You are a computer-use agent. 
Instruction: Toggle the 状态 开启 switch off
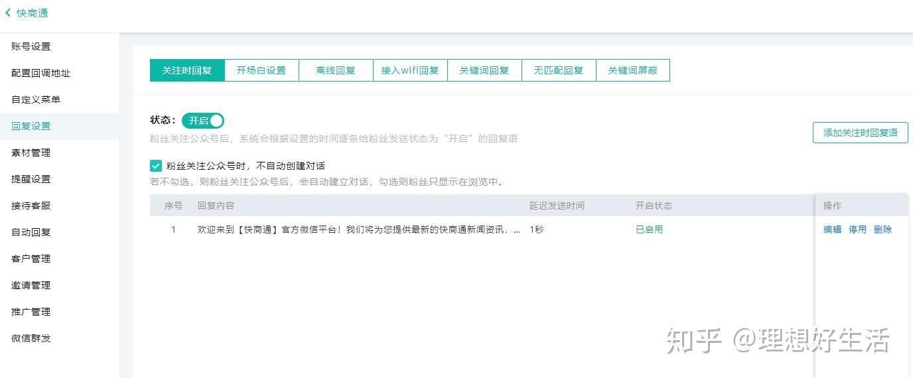[203, 121]
